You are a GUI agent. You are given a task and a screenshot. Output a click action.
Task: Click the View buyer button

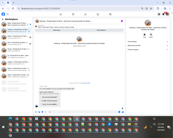coord(57,30)
